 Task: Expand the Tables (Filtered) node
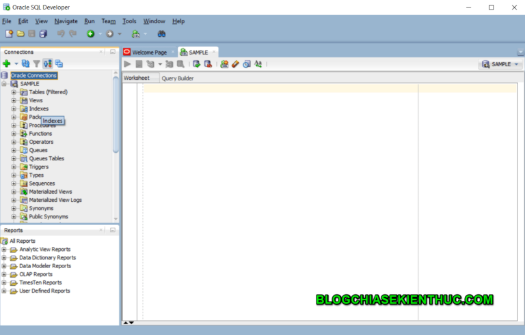coord(14,92)
